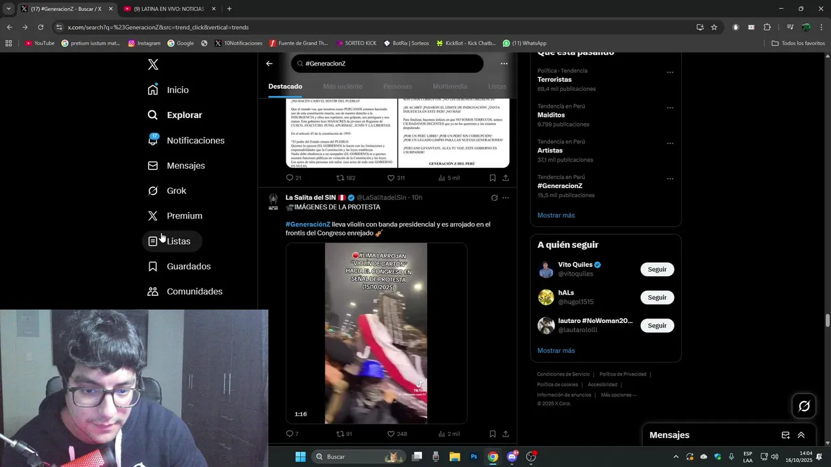
Task: Open new browser tab
Action: coord(229,9)
